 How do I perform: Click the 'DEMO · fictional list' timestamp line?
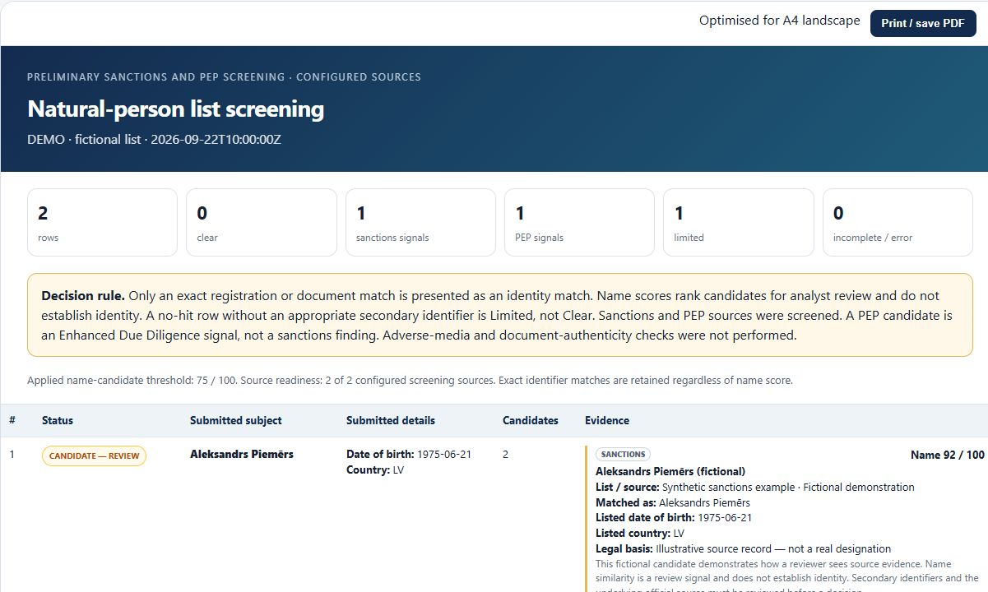[154, 139]
